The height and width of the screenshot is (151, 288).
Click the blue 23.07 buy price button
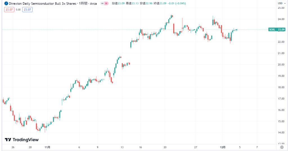click(x=27, y=10)
